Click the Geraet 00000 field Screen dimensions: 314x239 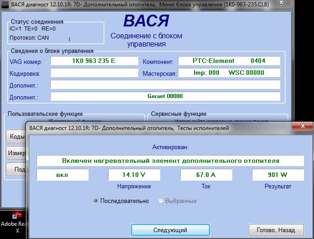(165, 96)
